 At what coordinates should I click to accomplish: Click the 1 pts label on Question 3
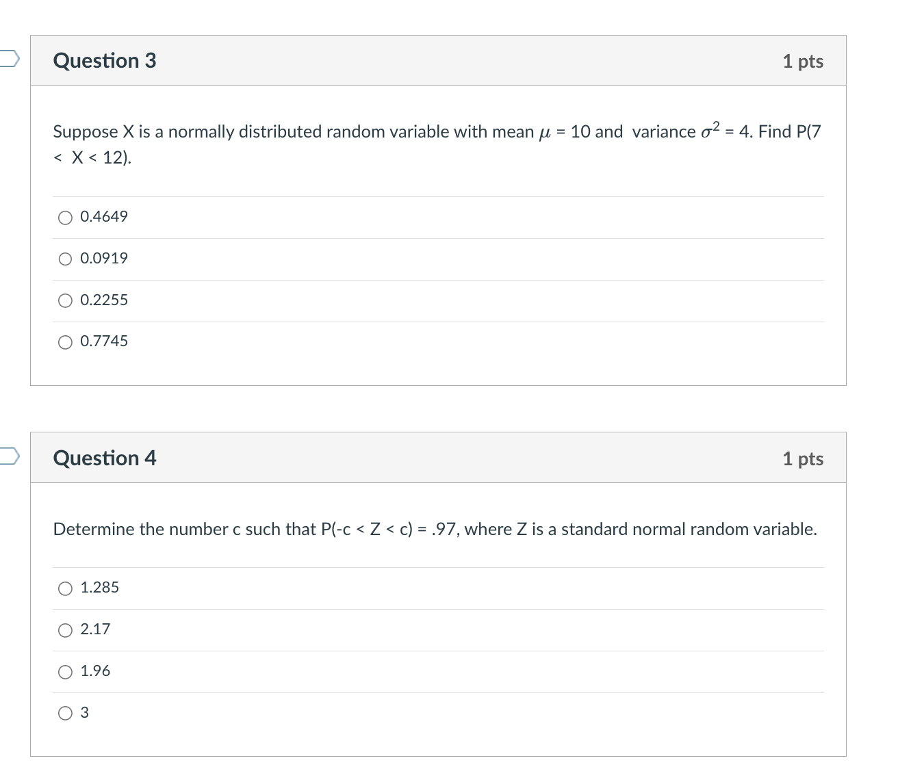click(804, 60)
